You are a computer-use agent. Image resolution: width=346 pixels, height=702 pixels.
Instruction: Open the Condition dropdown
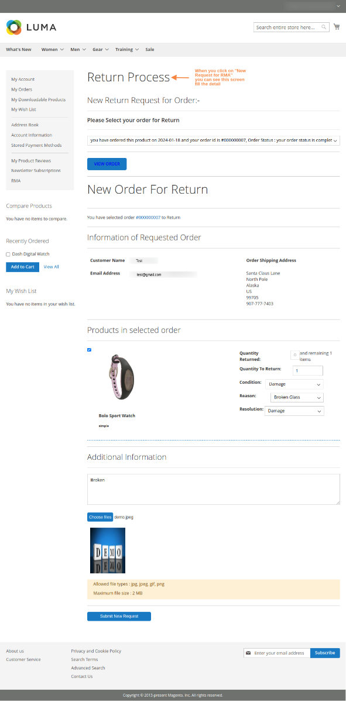[x=294, y=384]
